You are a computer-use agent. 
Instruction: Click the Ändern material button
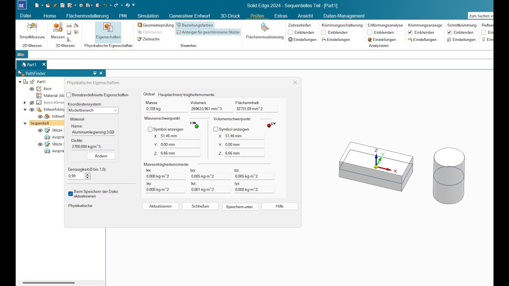[101, 156]
